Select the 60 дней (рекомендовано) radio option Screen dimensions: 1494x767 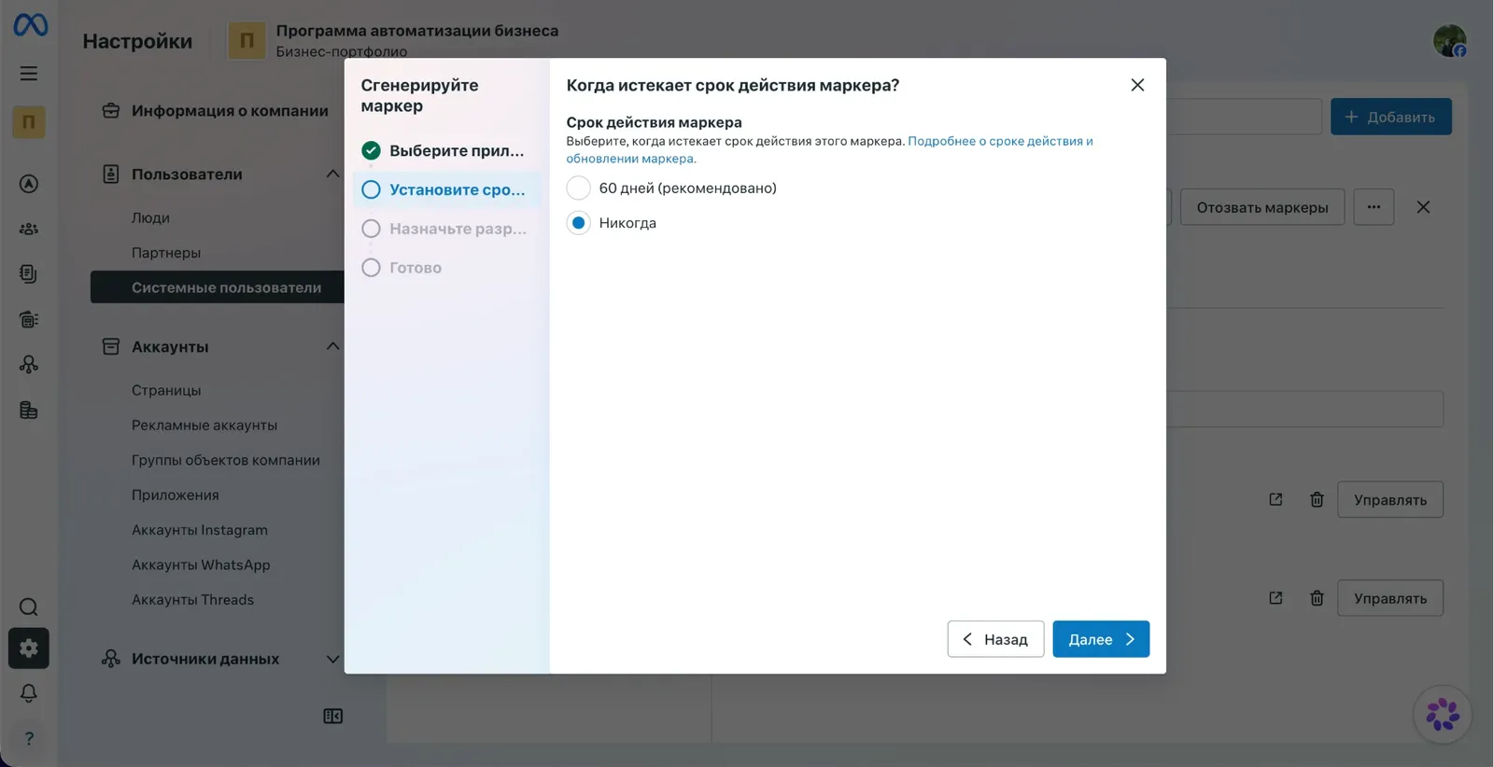[x=579, y=188]
